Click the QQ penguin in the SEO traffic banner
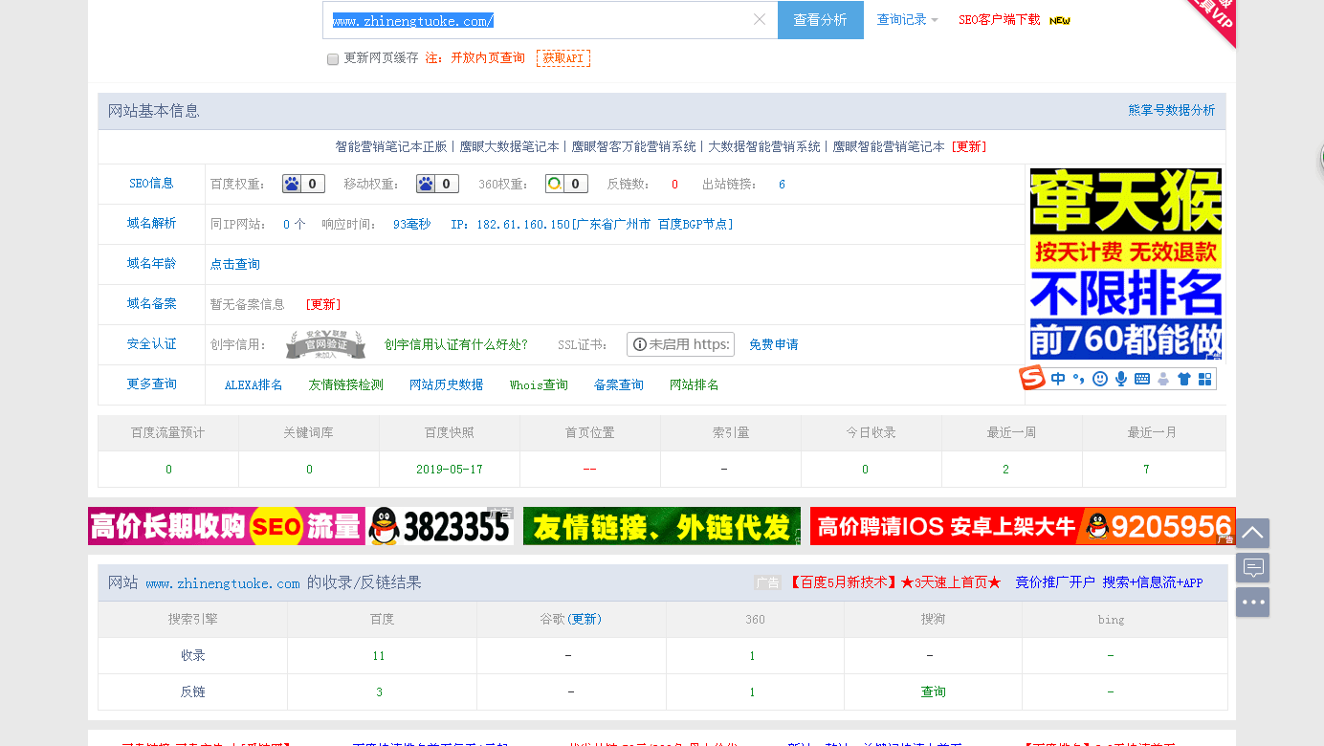Screen dimensions: 1324x746 click(384, 526)
